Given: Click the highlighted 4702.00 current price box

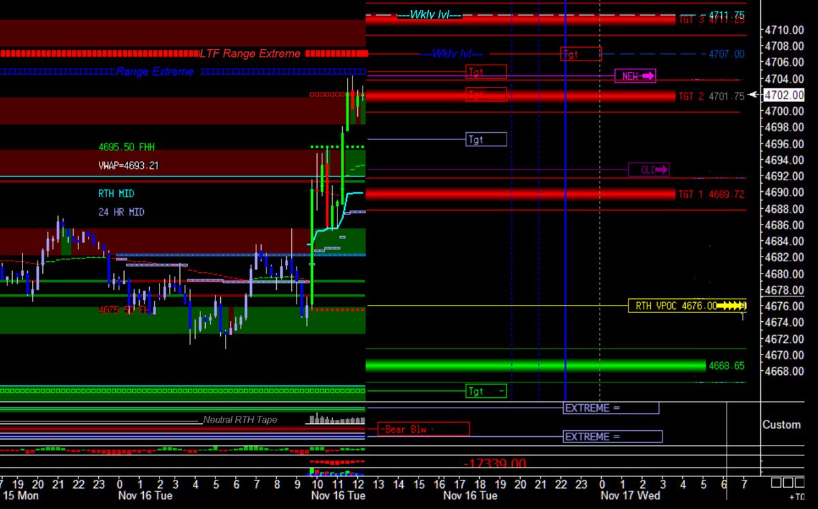Looking at the screenshot, I should coord(785,95).
